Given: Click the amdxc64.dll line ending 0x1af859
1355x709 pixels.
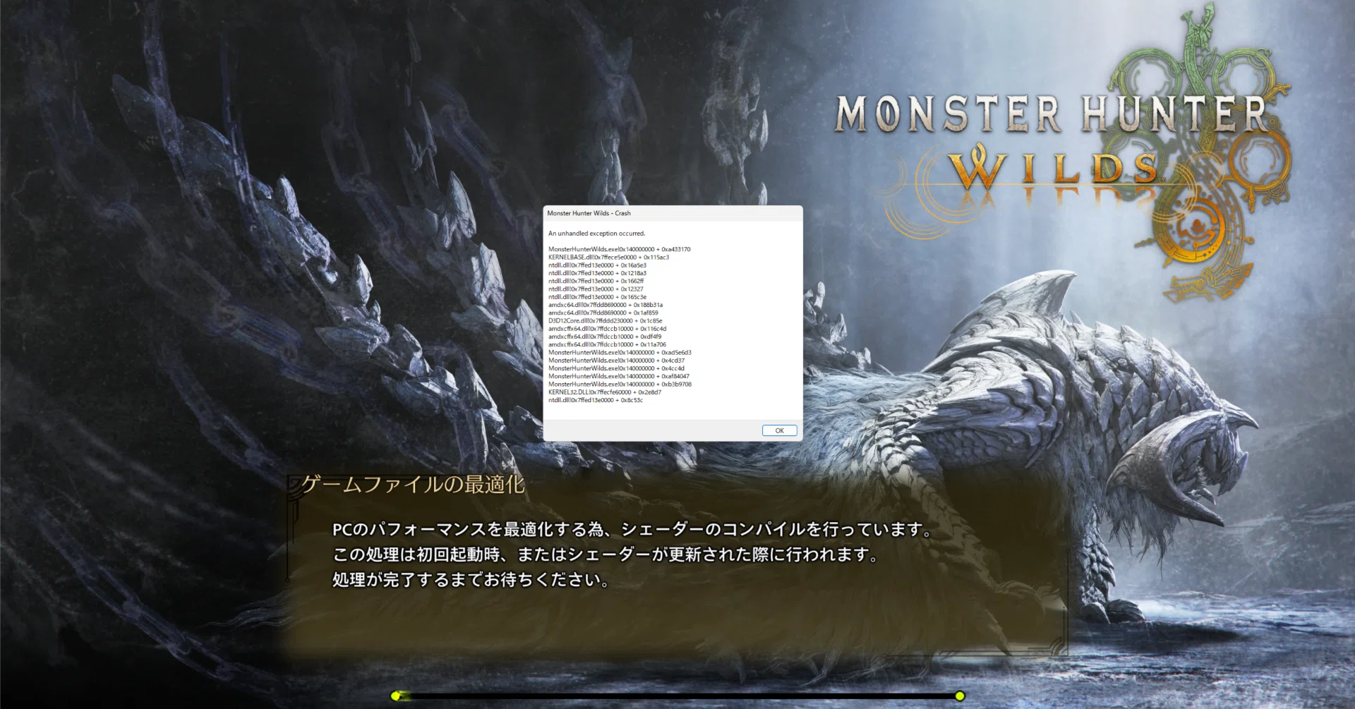Looking at the screenshot, I should (603, 313).
